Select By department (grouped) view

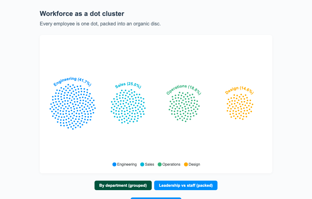tap(123, 186)
